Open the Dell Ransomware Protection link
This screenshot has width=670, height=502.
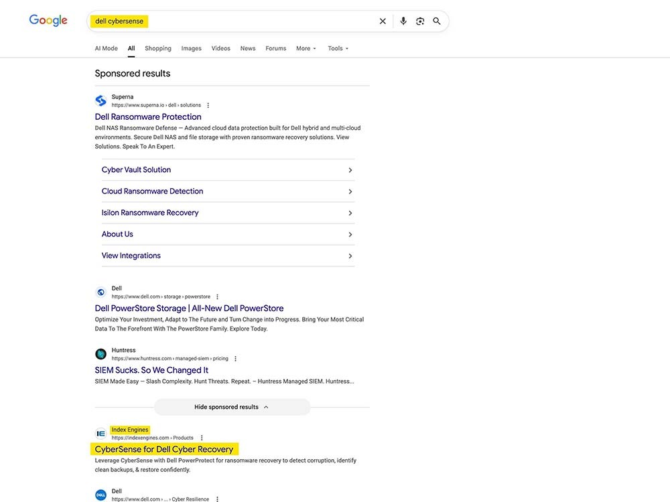[x=148, y=116]
